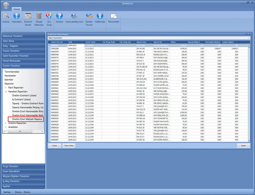Click the tree panel horizontal scrollbar

pos(20,131)
